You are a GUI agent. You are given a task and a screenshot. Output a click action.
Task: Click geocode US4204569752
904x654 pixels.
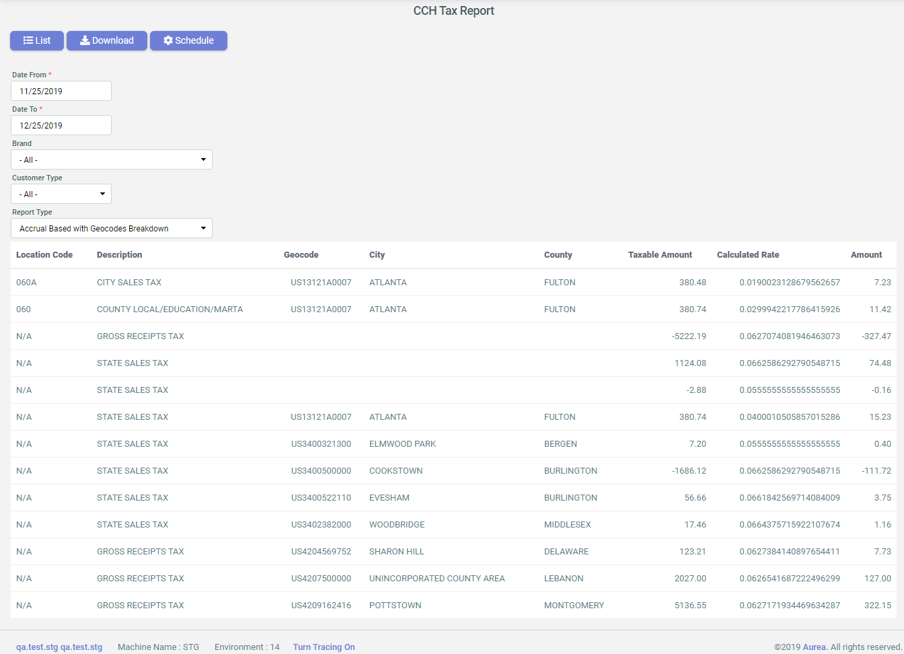click(321, 552)
